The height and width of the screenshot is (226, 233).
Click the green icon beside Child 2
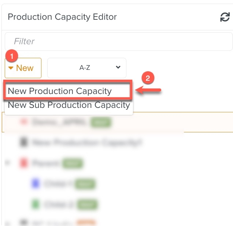click(x=36, y=204)
